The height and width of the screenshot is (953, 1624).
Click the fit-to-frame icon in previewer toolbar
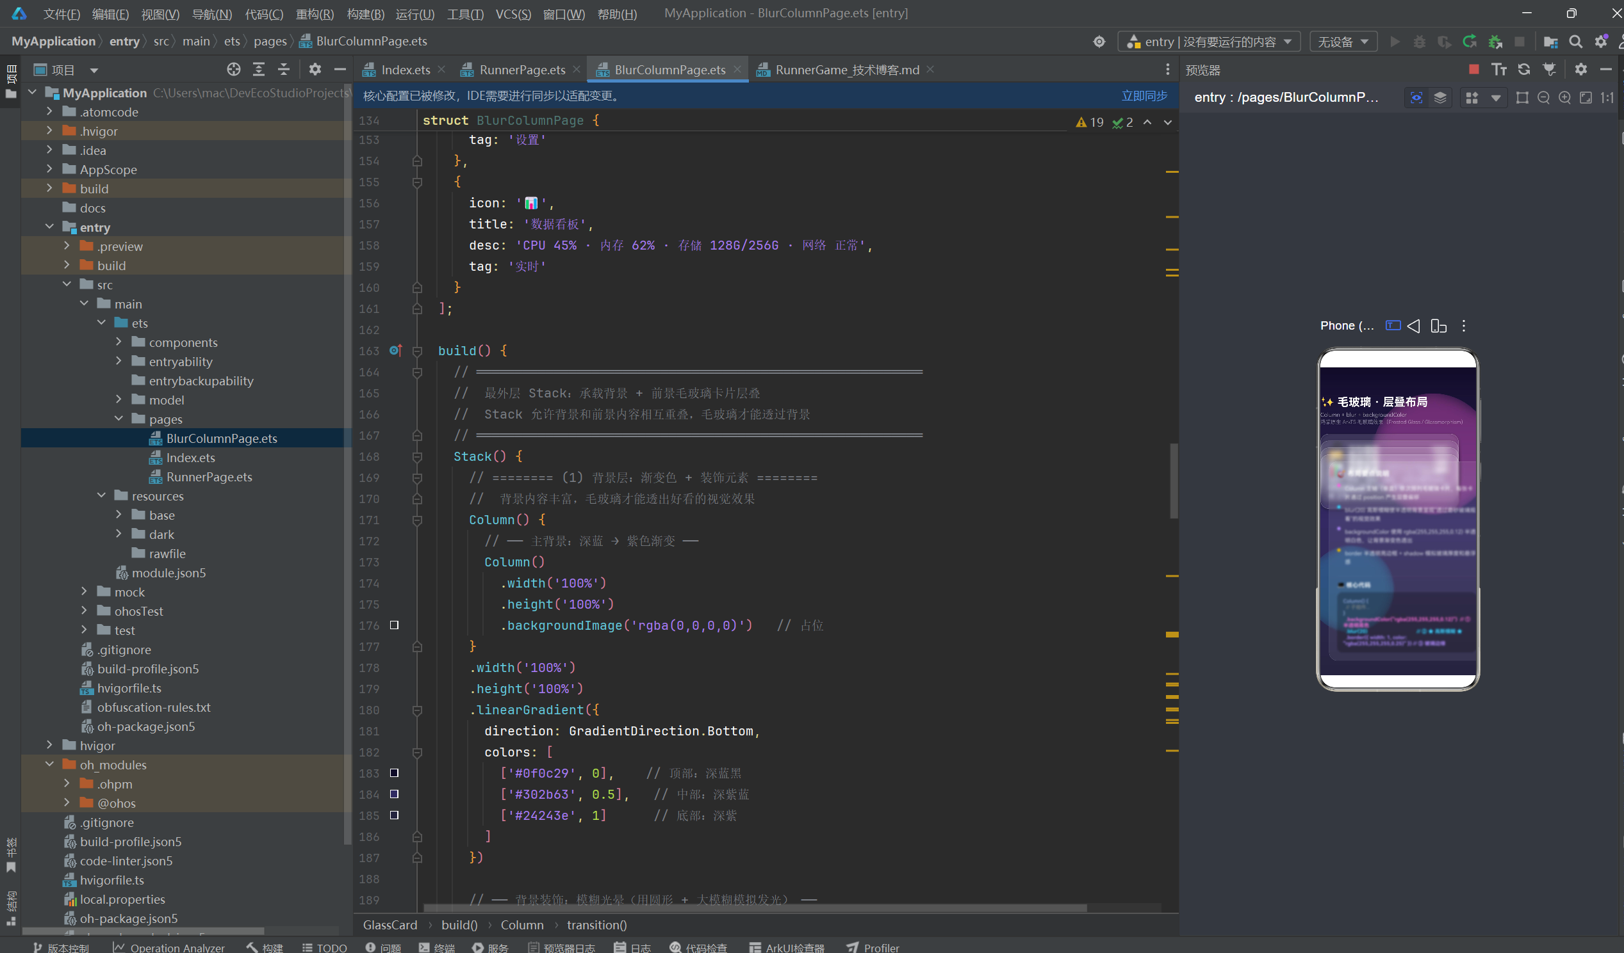(1522, 97)
